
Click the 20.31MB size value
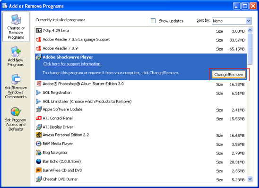[x=237, y=162]
